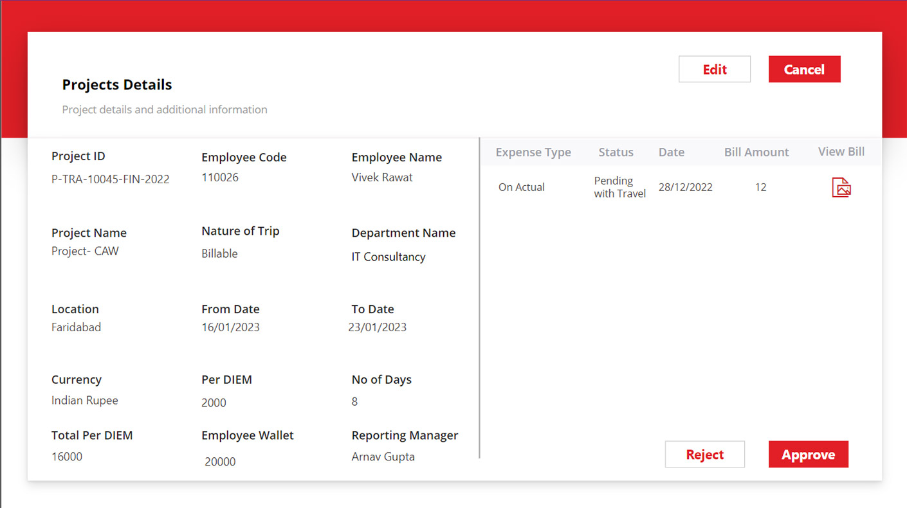Click the 28/12/2022 date cell
This screenshot has height=508, width=907.
[686, 187]
